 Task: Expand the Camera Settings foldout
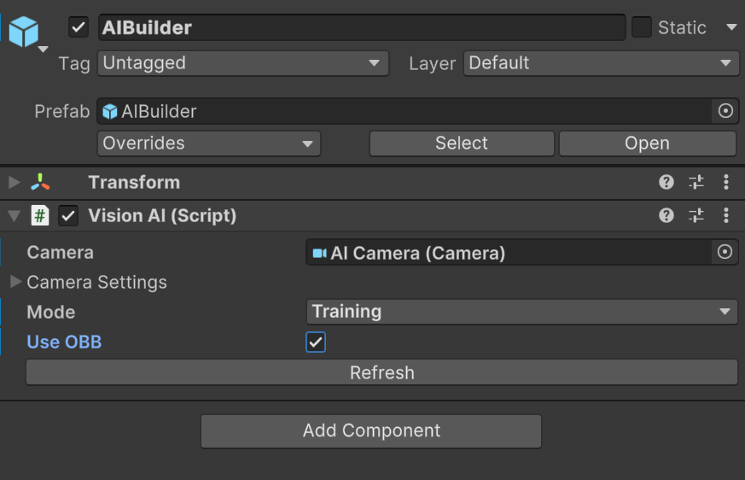[x=15, y=282]
